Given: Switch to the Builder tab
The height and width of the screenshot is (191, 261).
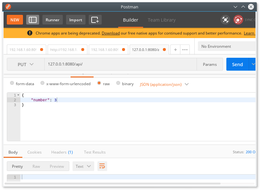Looking at the screenshot, I should [130, 20].
